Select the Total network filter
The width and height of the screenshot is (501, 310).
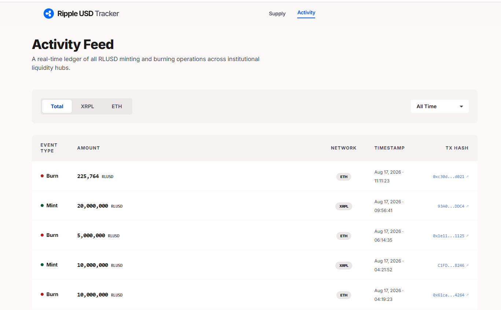click(x=57, y=106)
